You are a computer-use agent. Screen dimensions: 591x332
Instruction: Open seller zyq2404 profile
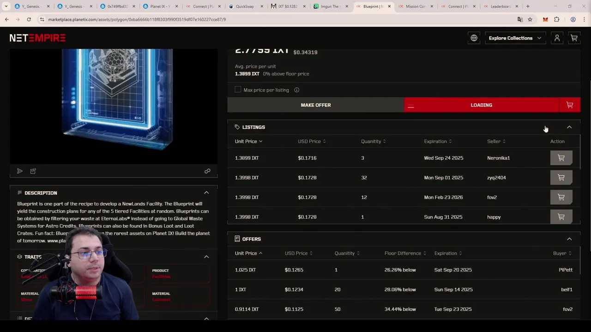[x=496, y=178]
